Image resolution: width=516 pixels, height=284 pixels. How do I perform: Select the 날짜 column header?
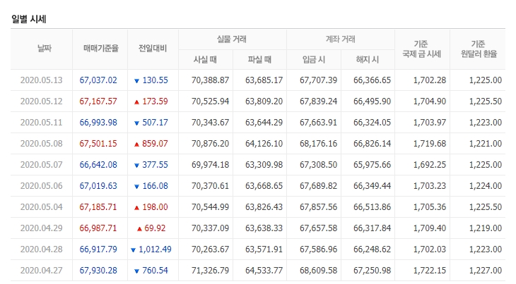point(45,49)
